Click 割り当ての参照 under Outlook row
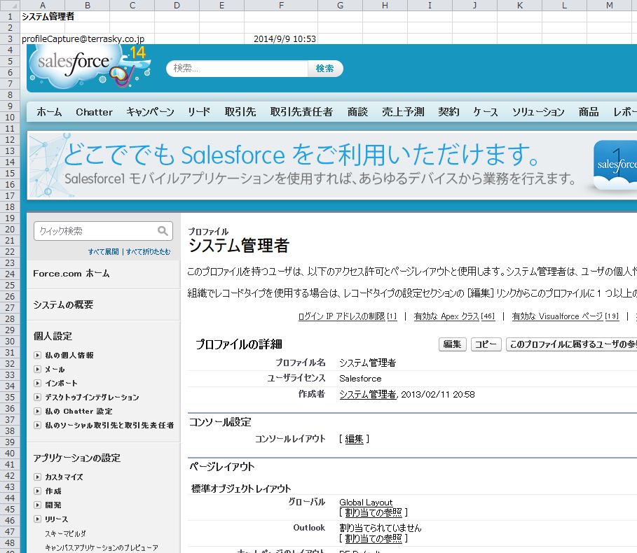The image size is (637, 553). point(374,538)
